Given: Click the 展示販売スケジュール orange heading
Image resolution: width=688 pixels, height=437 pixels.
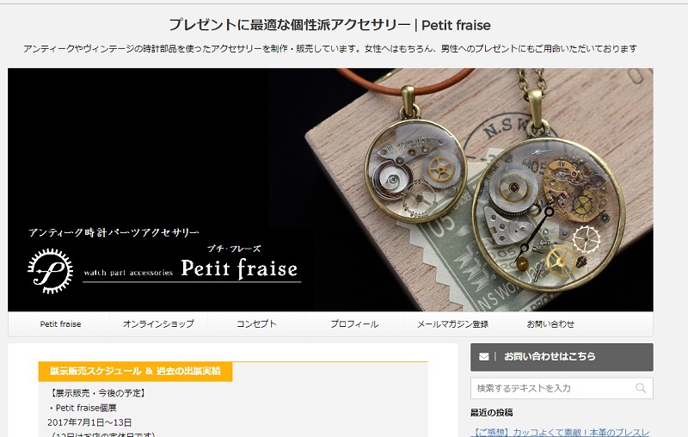Looking at the screenshot, I should point(135,371).
